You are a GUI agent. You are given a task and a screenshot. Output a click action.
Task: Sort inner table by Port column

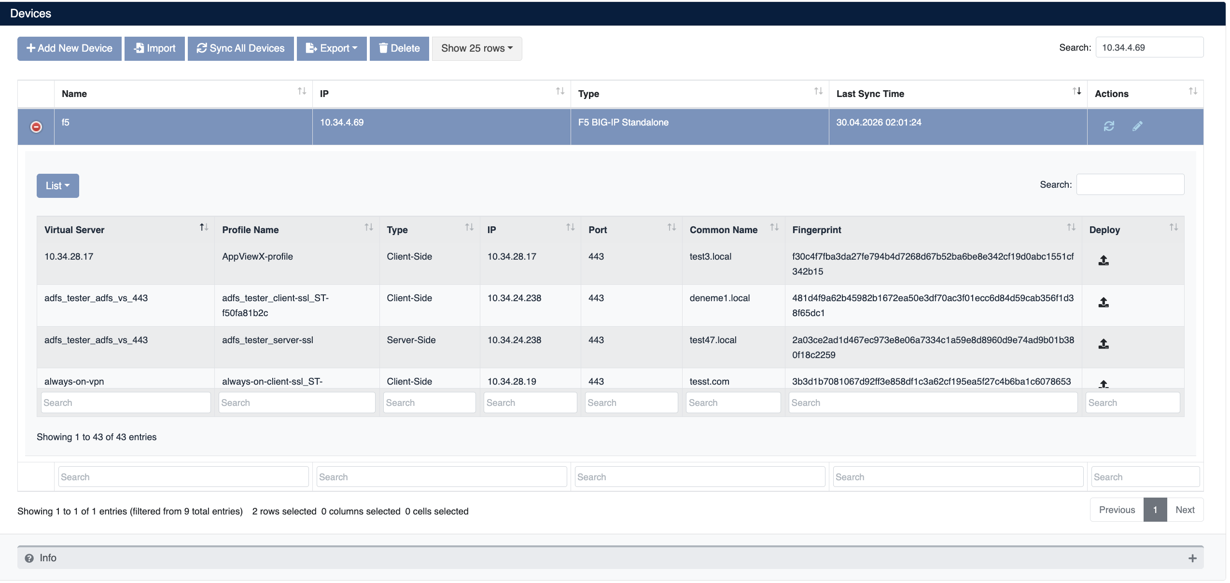click(671, 227)
